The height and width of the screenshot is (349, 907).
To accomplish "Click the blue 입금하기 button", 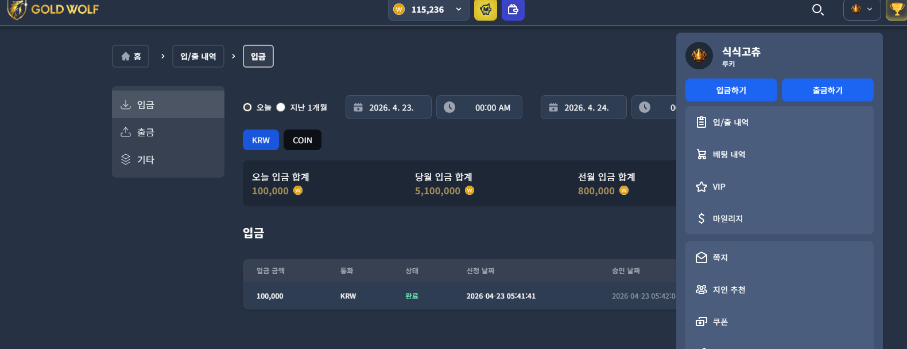I will click(x=731, y=90).
